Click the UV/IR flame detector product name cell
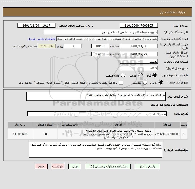This screenshot has width=195, height=189. click(119, 134)
